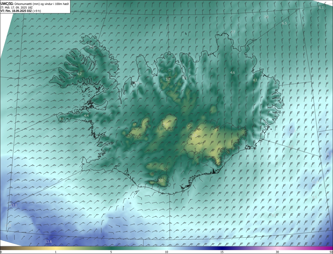Click the 4.4 value on Snæfellsnes
This screenshot has height=254, width=333.
(x=86, y=116)
